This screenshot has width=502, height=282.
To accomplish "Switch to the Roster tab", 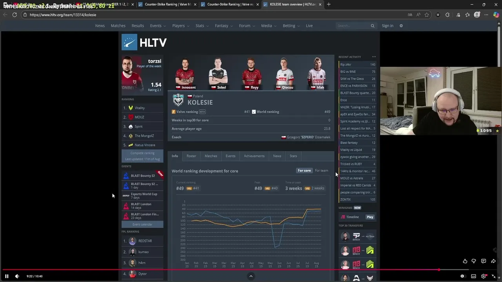I will pyautogui.click(x=191, y=156).
